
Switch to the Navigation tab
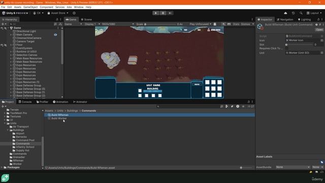point(285,19)
